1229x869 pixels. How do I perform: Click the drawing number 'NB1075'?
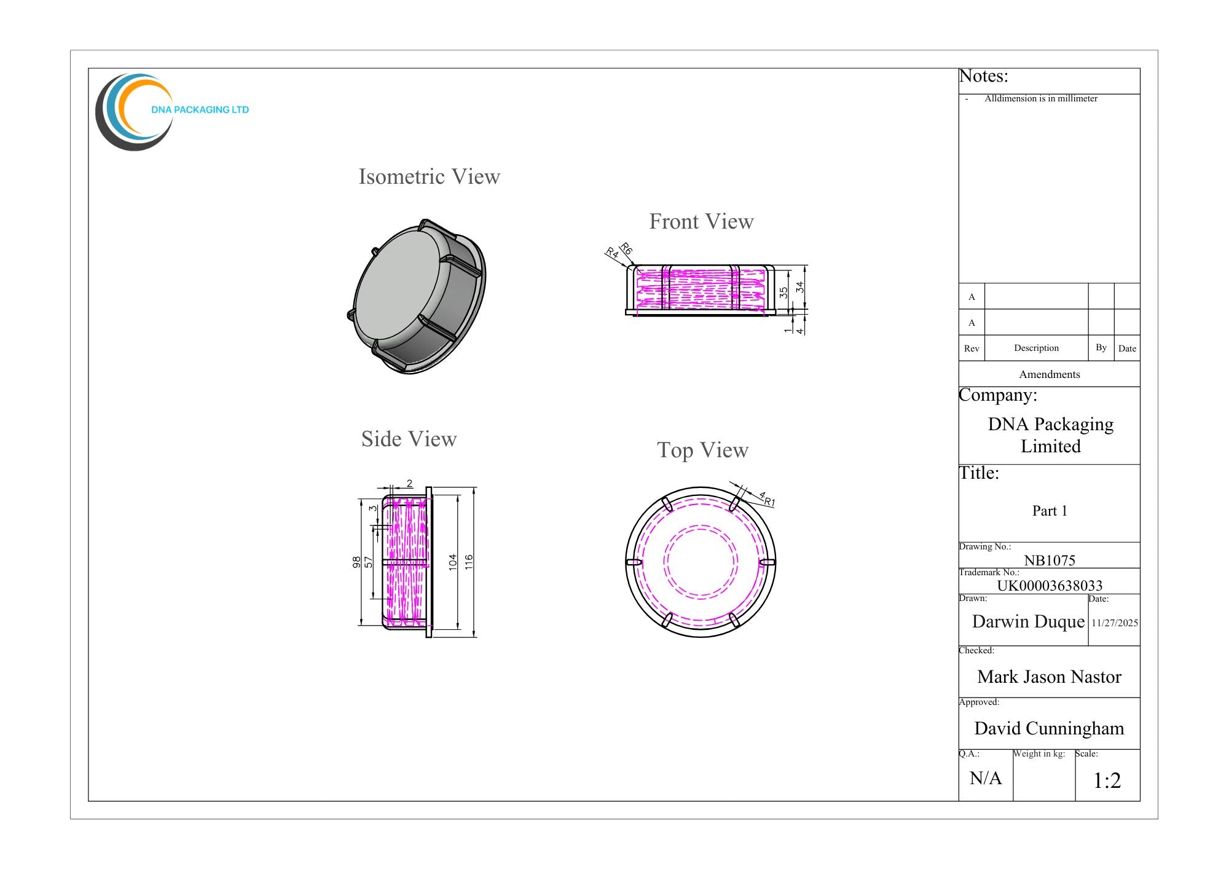pyautogui.click(x=1050, y=560)
